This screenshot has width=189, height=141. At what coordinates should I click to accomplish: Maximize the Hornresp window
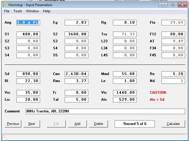coord(173,5)
